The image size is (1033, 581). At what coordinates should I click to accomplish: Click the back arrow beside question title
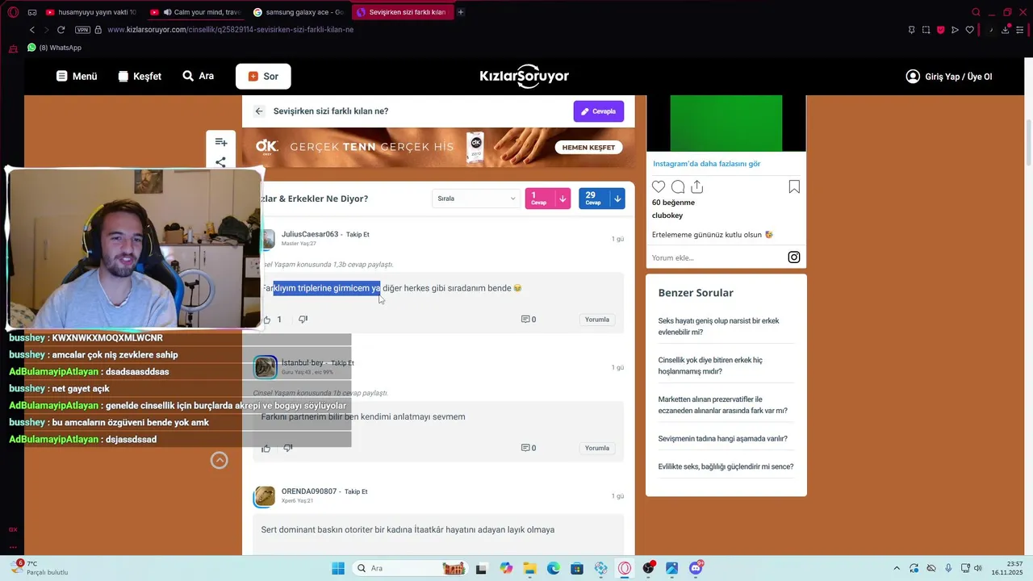click(259, 111)
